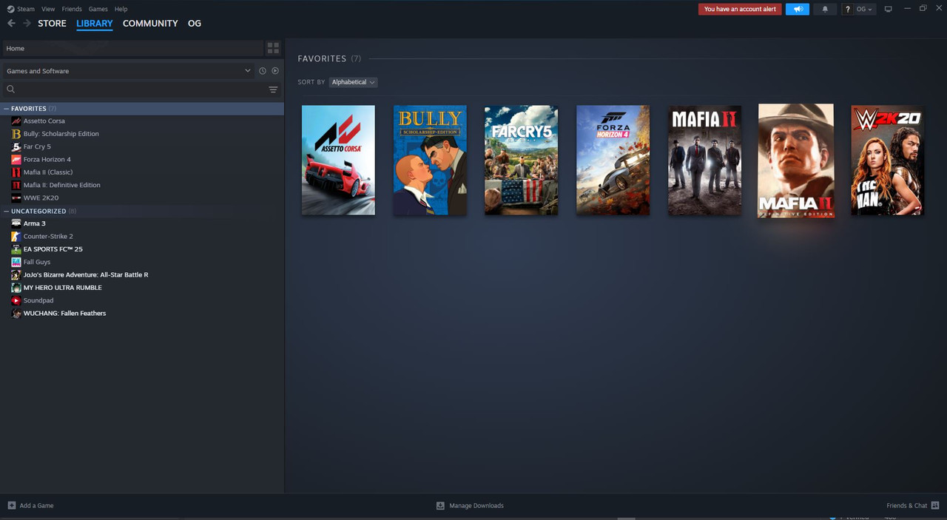Open the Bully Scholarship Edition cover
Image resolution: width=947 pixels, height=520 pixels.
(x=430, y=160)
